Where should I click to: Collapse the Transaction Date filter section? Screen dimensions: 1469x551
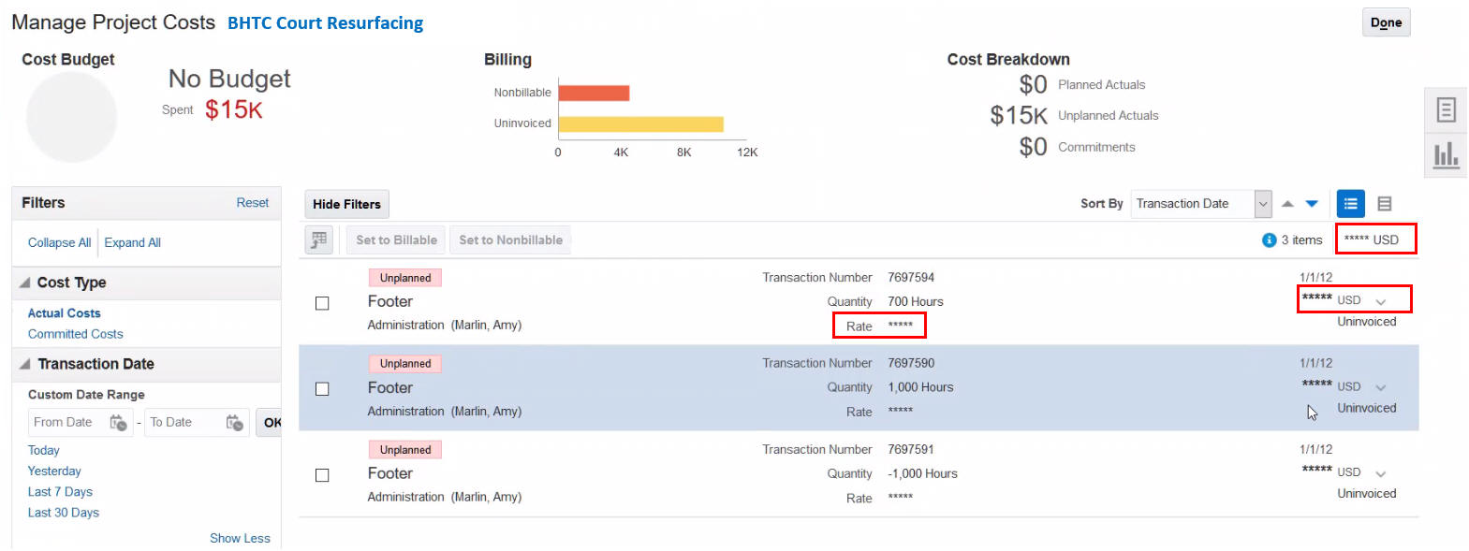(x=25, y=364)
